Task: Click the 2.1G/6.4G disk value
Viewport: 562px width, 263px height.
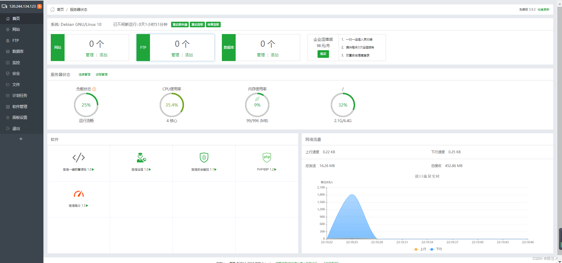Action: pos(343,121)
